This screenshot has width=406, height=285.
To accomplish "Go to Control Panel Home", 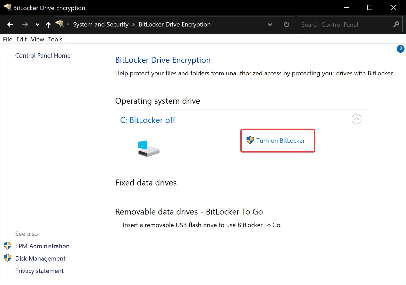I will click(43, 56).
